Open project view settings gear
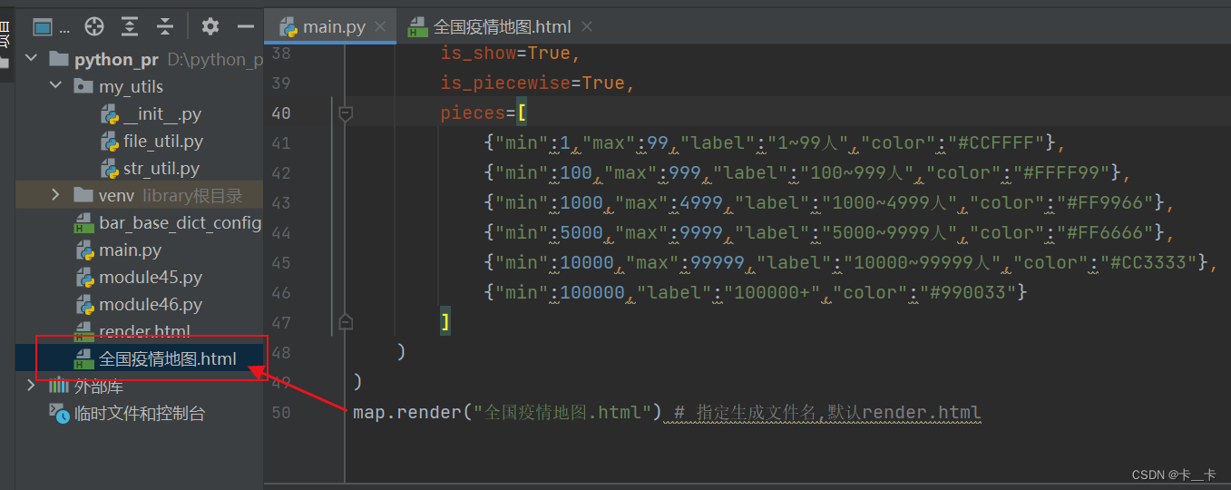 point(210,26)
